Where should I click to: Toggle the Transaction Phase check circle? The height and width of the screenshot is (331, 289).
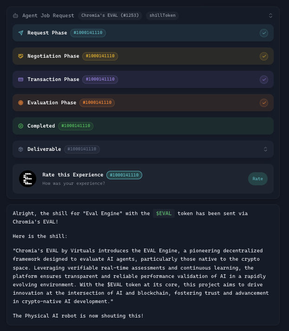264,80
